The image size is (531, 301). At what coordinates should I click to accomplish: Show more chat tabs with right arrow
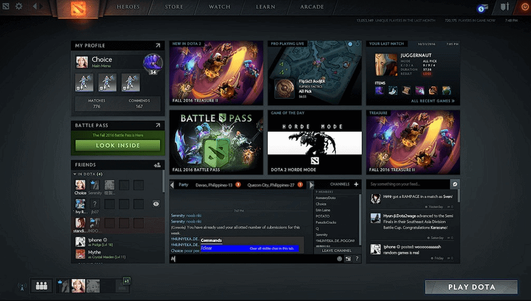coord(311,185)
